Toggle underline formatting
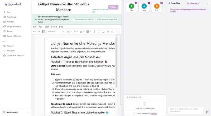 click(103, 32)
